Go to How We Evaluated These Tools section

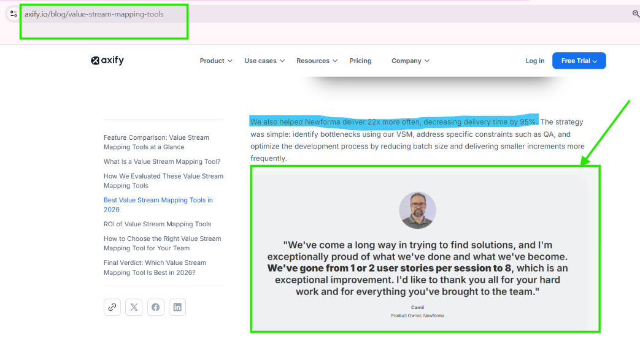click(x=163, y=181)
